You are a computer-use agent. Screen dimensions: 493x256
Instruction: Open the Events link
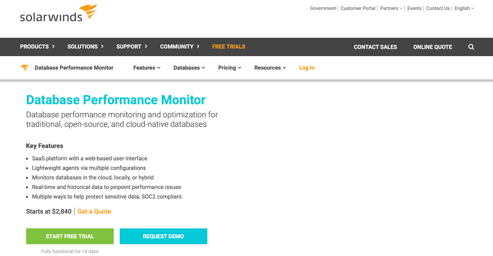[x=414, y=8]
